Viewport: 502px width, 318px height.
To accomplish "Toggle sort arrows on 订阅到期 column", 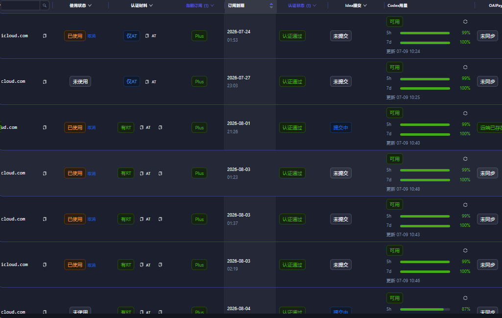I will [271, 5].
